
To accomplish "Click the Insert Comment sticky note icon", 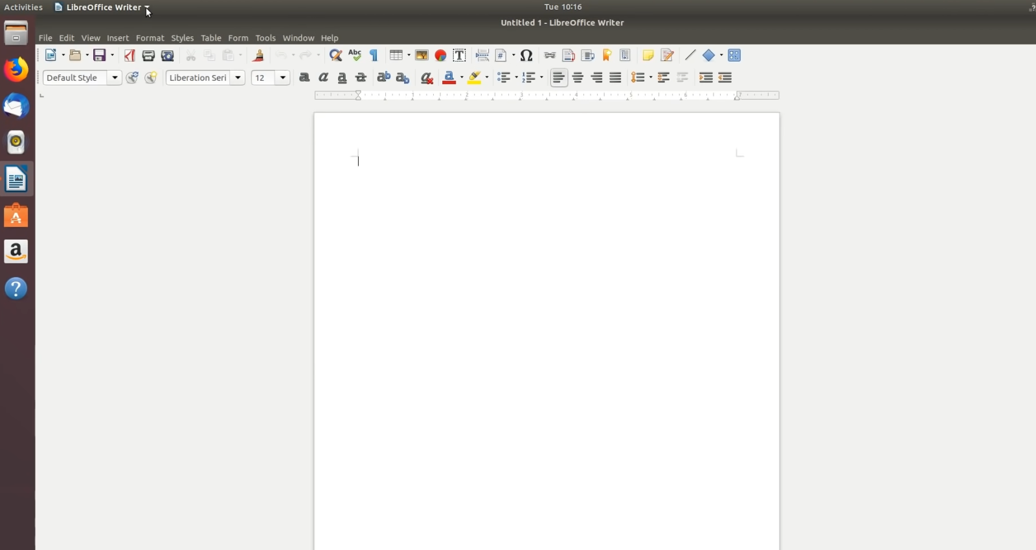I will (647, 56).
